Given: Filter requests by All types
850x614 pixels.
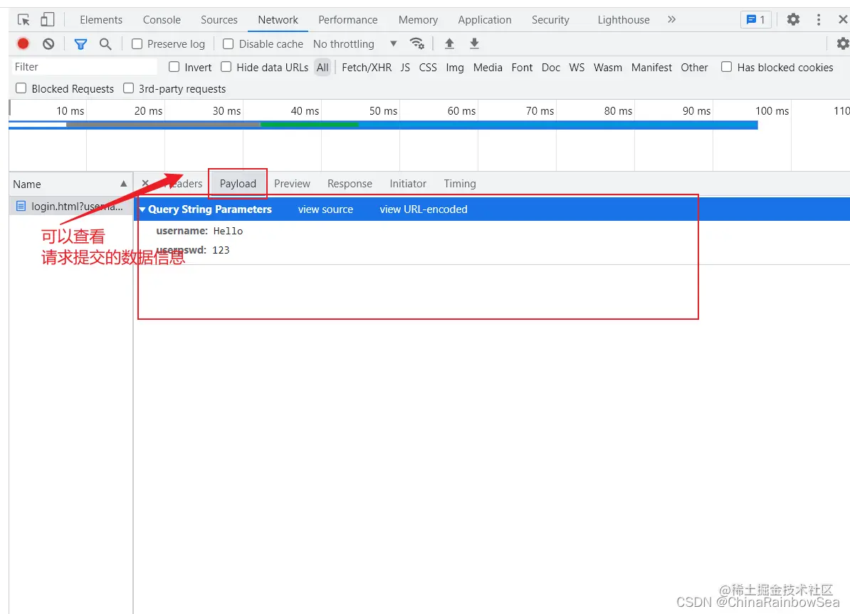Looking at the screenshot, I should pyautogui.click(x=322, y=67).
